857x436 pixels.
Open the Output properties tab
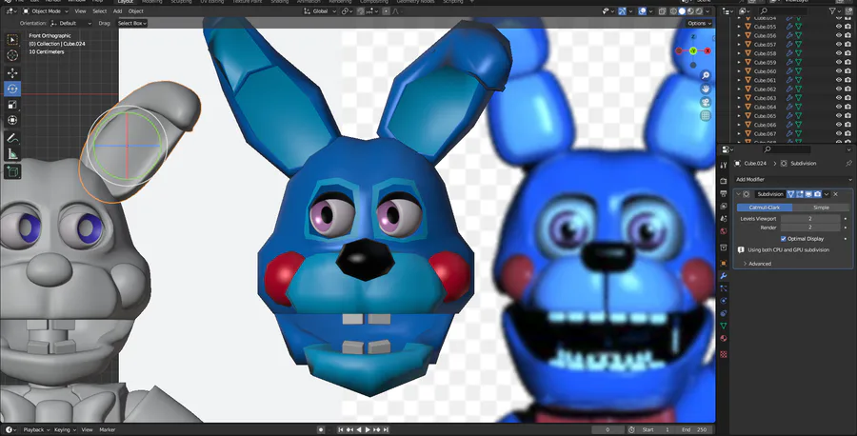[x=724, y=193]
